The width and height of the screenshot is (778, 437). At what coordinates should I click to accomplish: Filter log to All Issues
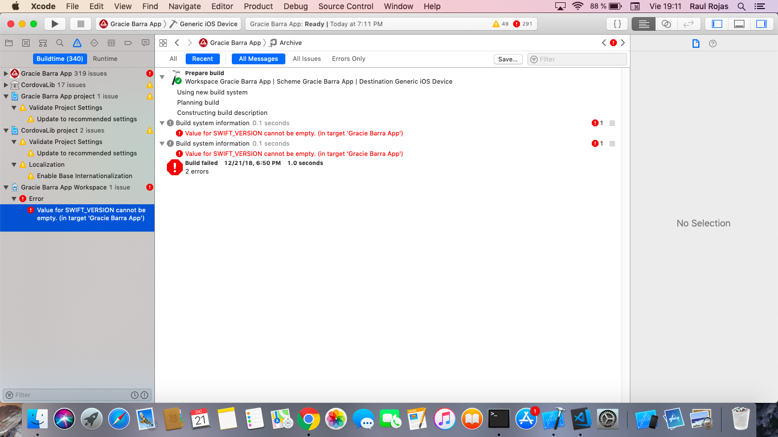pos(307,59)
